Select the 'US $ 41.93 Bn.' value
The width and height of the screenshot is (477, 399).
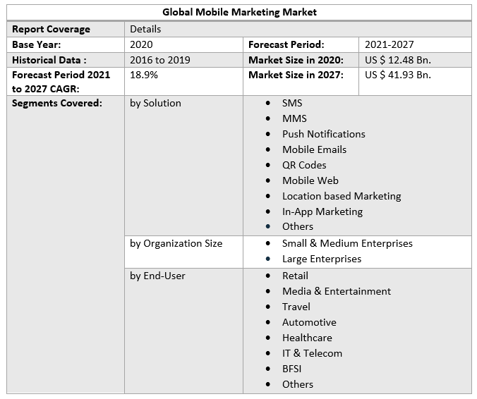tap(398, 75)
